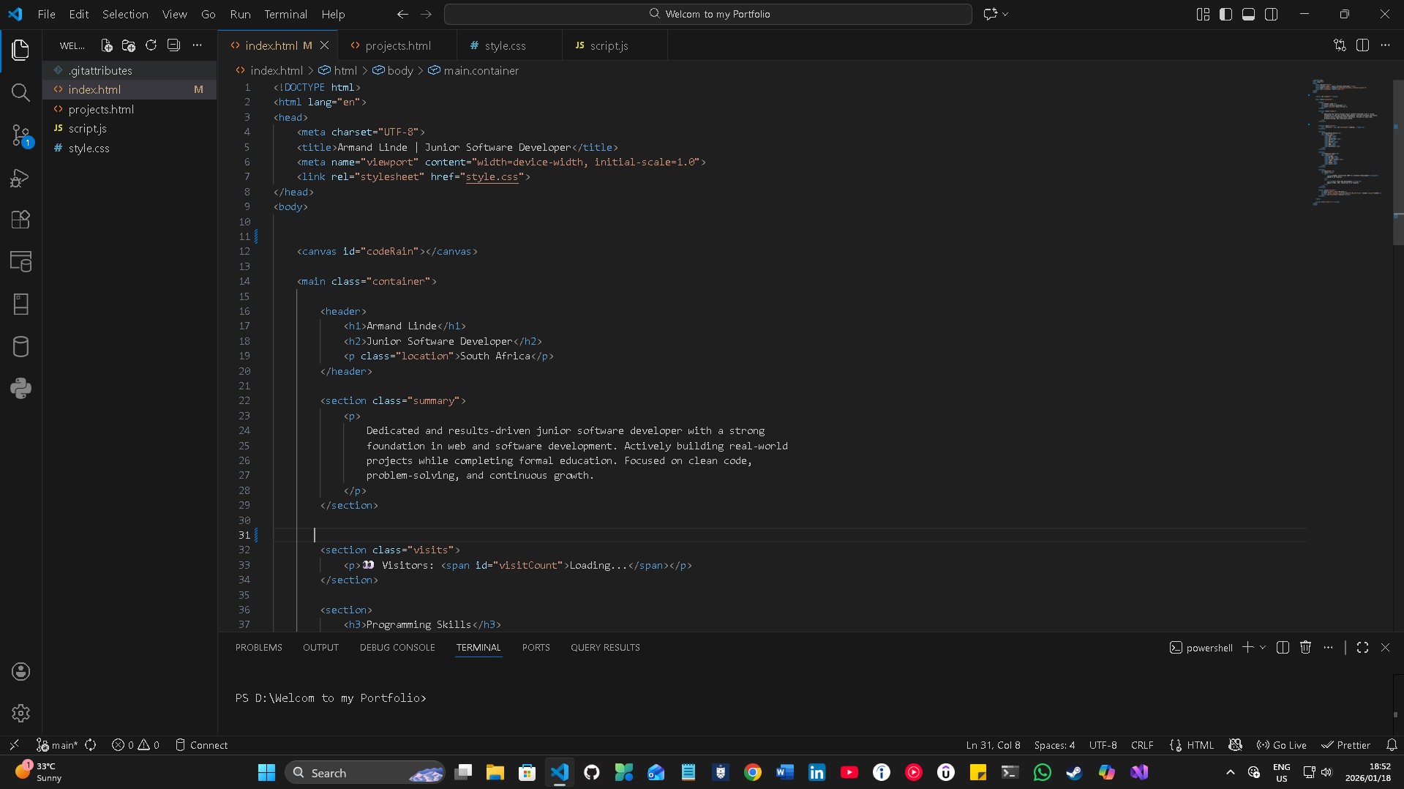Open the Extensions view
The width and height of the screenshot is (1404, 789).
pyautogui.click(x=20, y=220)
